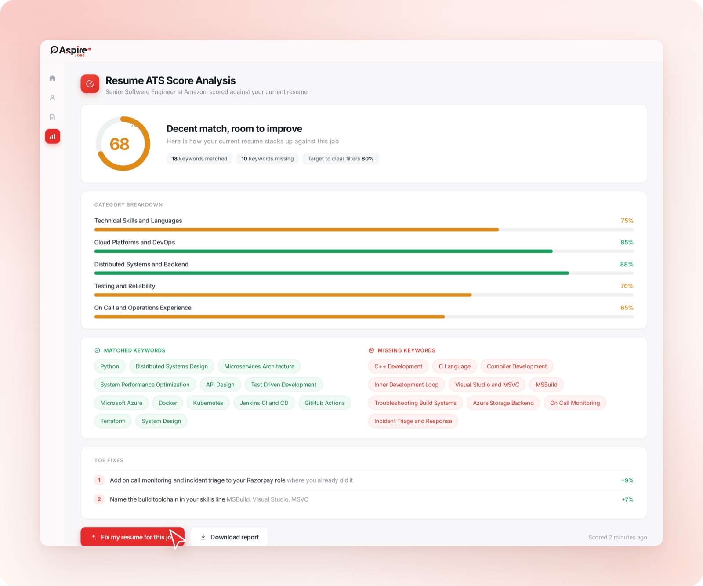Click Cloud Platforms and DevOps progress bar

point(364,251)
